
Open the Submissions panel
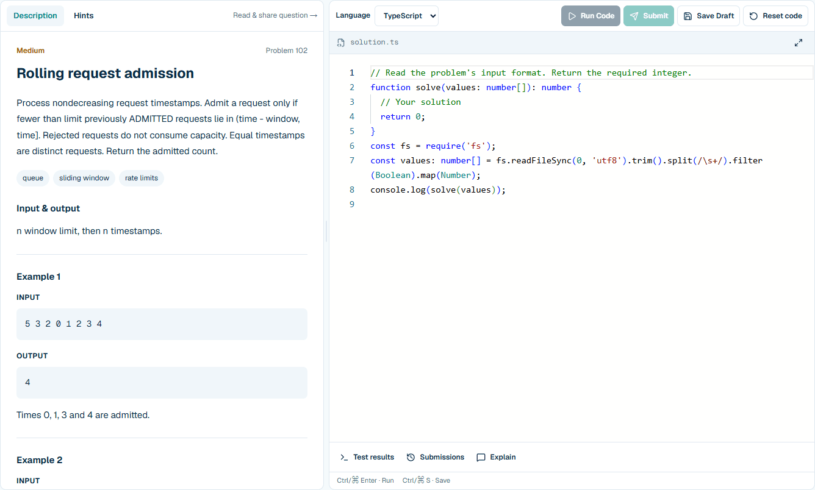coord(436,457)
